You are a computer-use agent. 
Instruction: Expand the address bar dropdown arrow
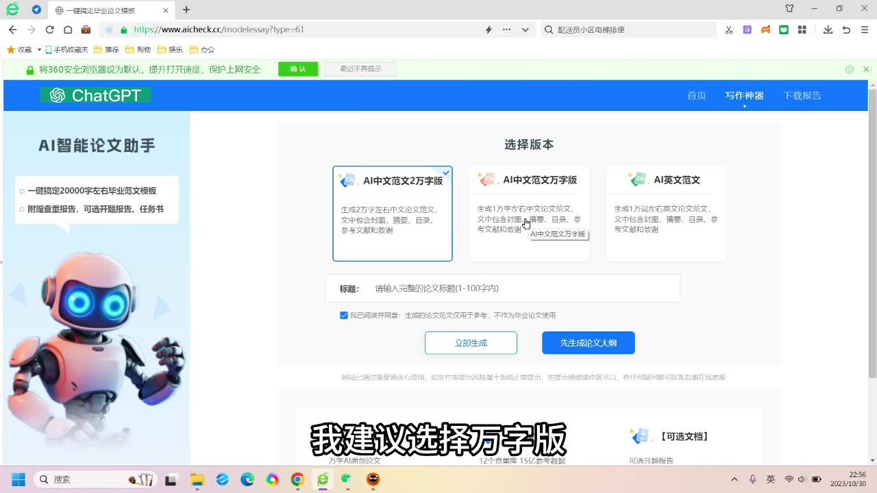click(525, 29)
